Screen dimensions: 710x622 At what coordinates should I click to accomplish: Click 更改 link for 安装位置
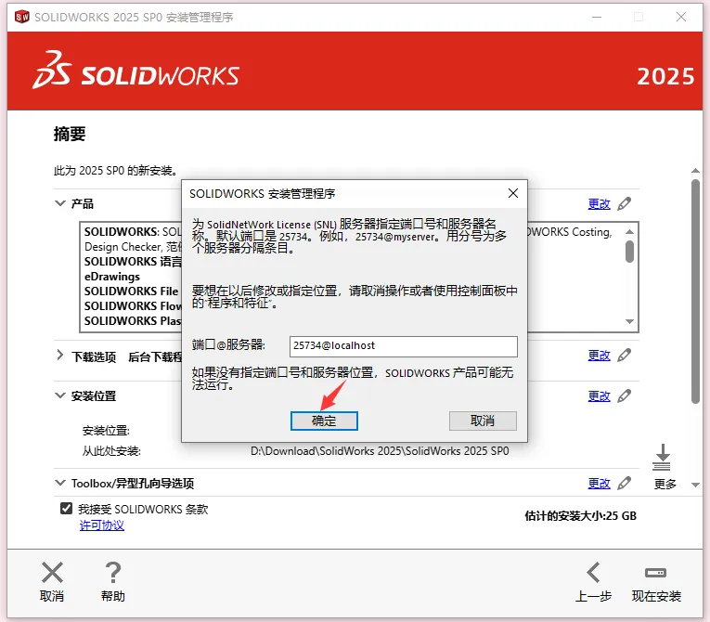pos(599,395)
